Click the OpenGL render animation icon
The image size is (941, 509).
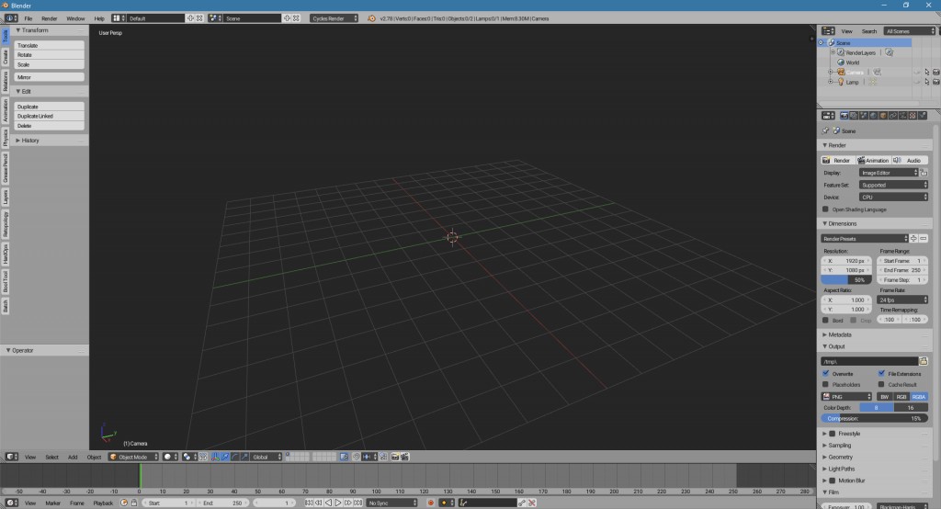click(405, 457)
